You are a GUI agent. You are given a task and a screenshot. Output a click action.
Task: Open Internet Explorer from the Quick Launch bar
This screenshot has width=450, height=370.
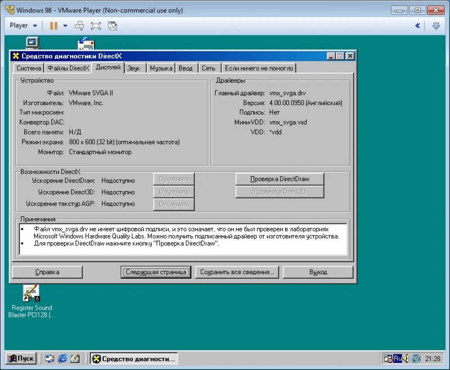click(x=63, y=358)
